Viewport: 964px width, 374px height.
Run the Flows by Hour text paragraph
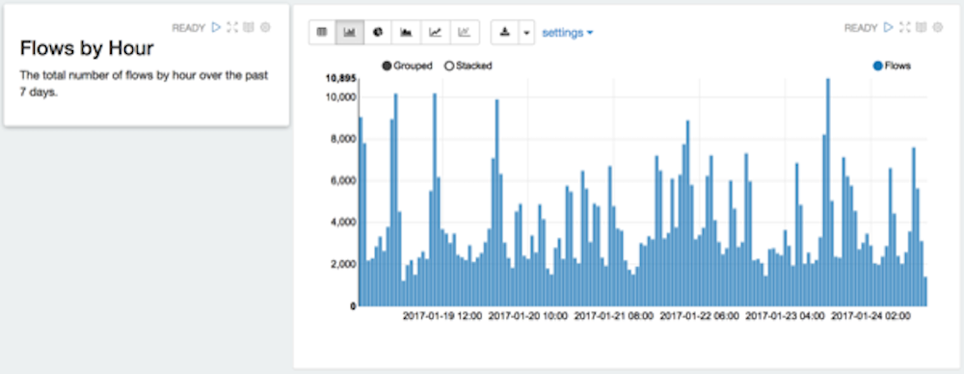(216, 27)
